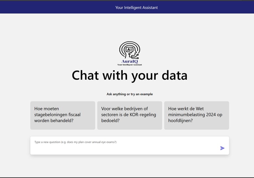Click the word 'hoofdlijnen?' in the third card

click(x=180, y=120)
